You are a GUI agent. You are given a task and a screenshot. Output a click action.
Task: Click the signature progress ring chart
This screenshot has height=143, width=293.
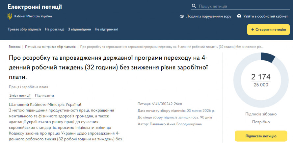coord(261,80)
